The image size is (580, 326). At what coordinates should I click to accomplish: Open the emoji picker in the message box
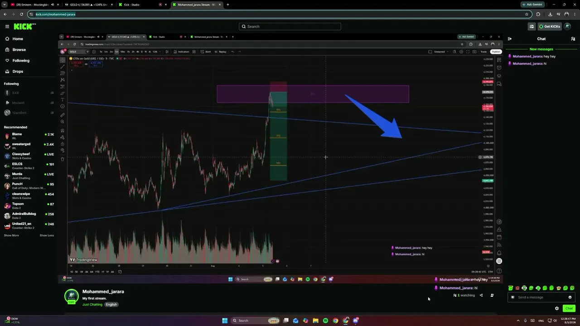pyautogui.click(x=570, y=297)
